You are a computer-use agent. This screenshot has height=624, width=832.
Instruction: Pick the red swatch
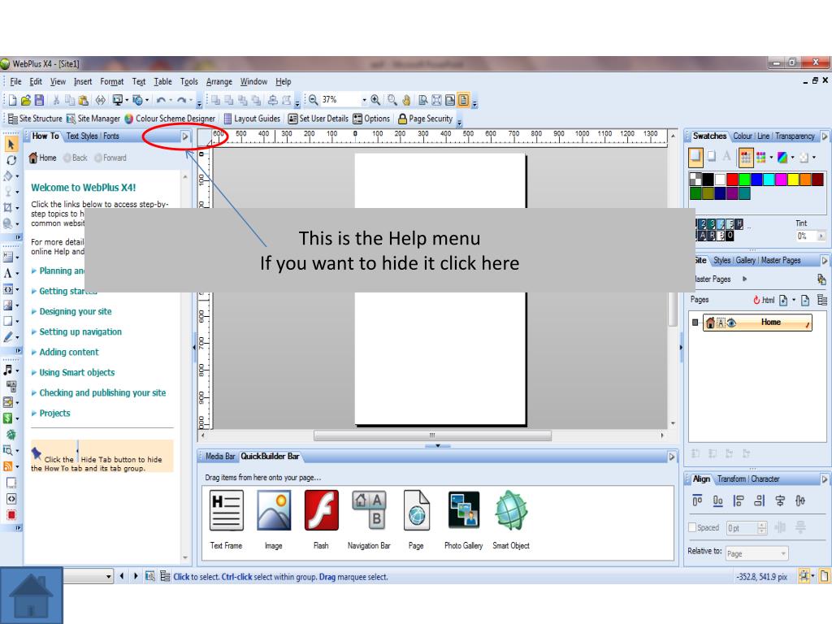[x=732, y=180]
